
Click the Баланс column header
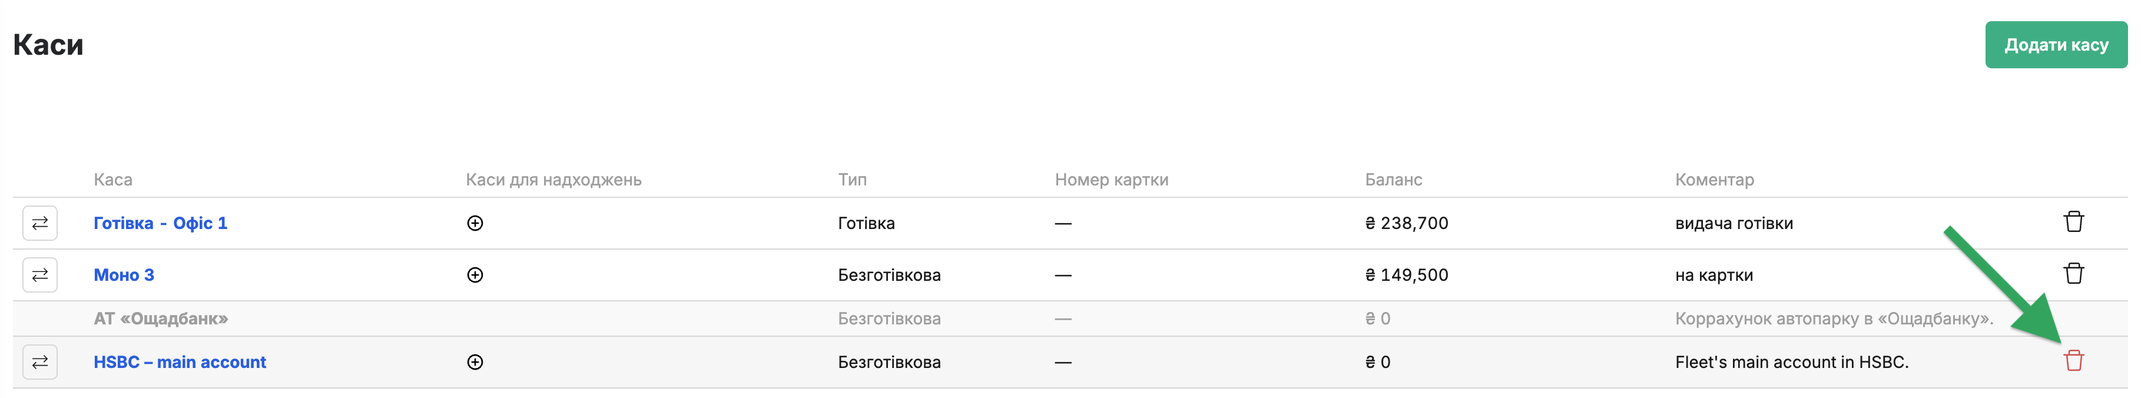[1394, 180]
